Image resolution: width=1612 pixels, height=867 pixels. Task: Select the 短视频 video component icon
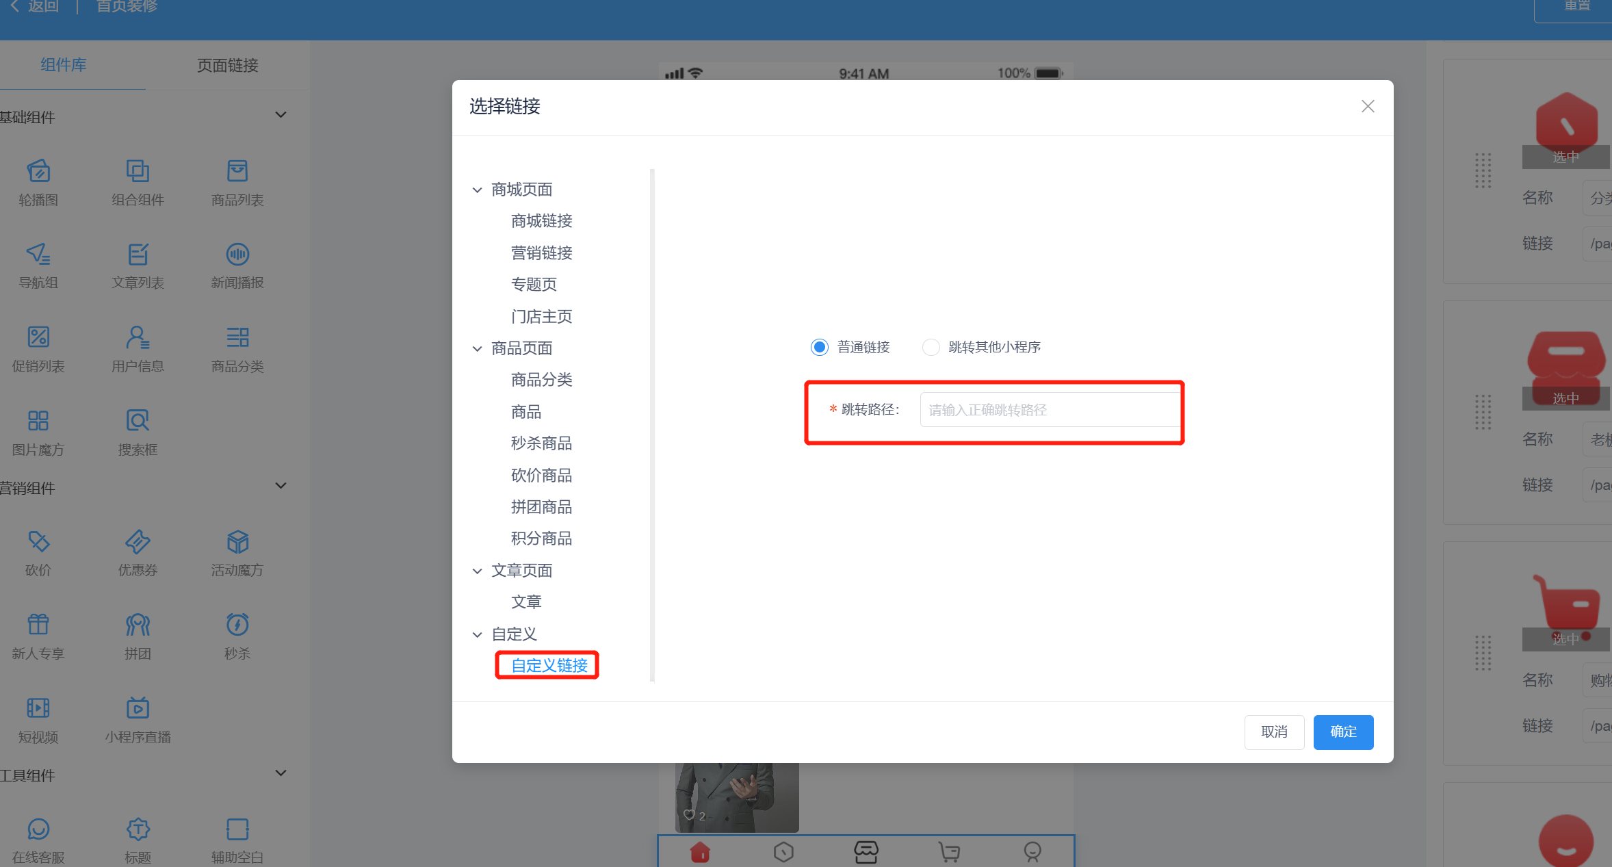coord(38,708)
